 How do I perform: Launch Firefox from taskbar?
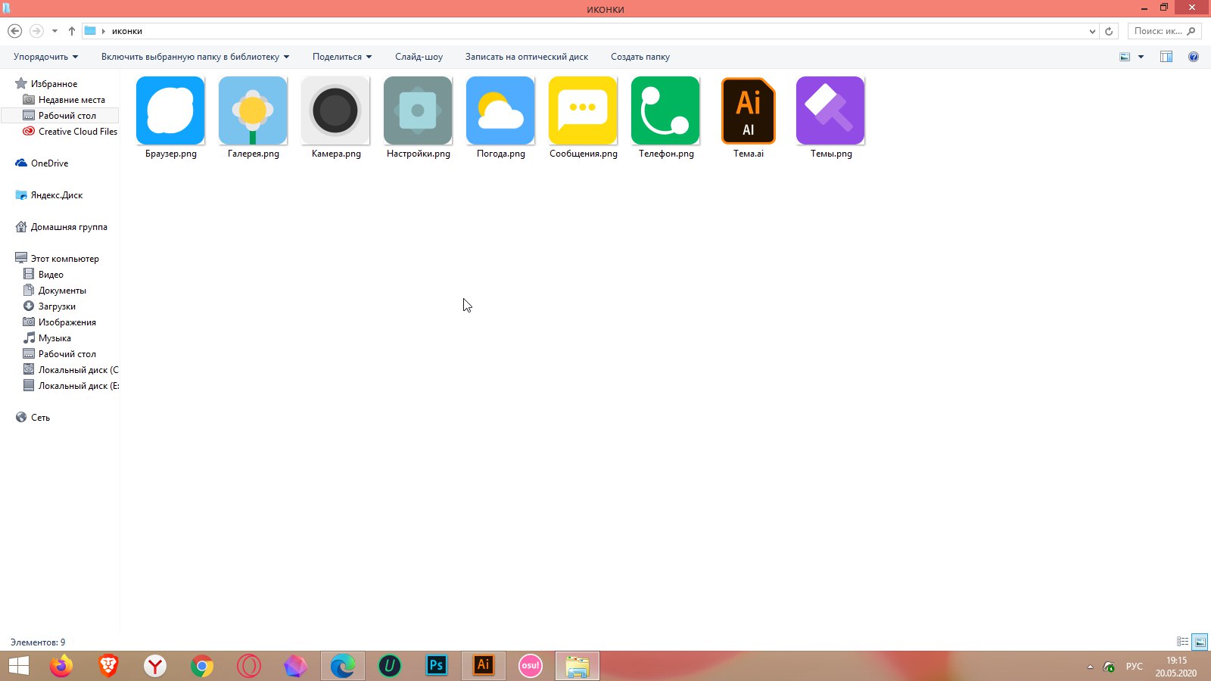[61, 666]
